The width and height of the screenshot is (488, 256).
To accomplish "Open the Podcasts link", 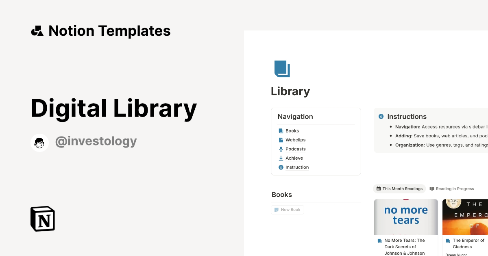I will click(x=296, y=149).
